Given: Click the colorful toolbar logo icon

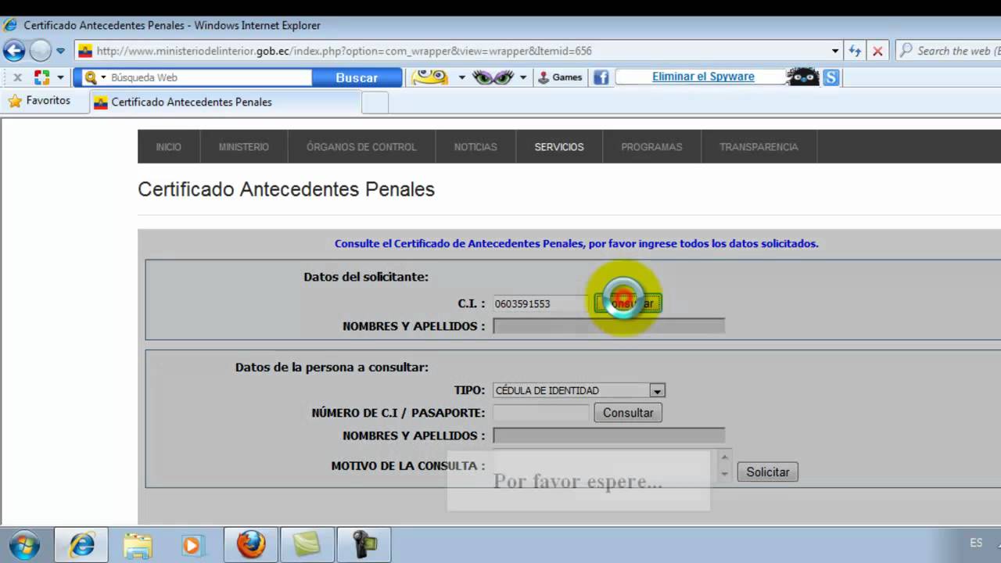Looking at the screenshot, I should tap(41, 77).
